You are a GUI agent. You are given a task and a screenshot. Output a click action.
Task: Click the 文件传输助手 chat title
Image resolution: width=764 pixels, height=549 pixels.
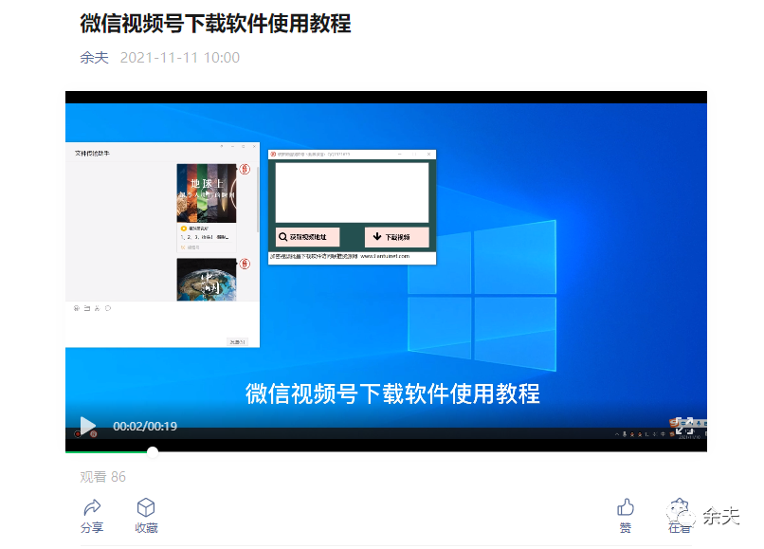click(92, 153)
